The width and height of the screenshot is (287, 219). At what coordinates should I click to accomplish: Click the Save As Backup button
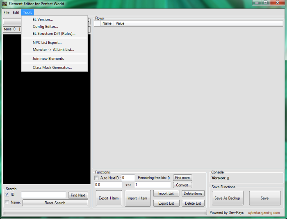[228, 198]
